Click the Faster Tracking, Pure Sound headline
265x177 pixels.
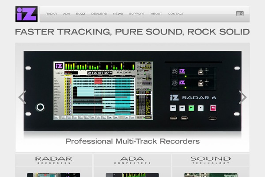pyautogui.click(x=132, y=32)
